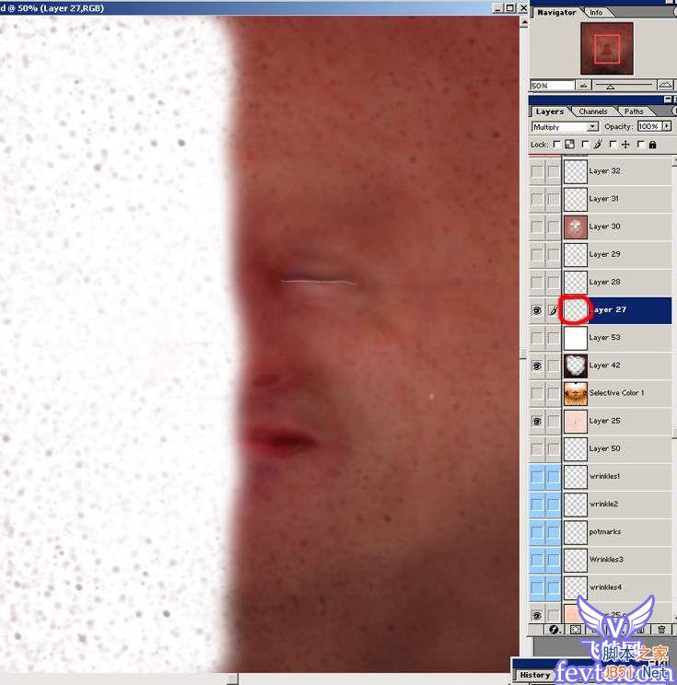The image size is (677, 685).
Task: Show Layer 30 by clicking its visibility box
Action: pos(537,226)
